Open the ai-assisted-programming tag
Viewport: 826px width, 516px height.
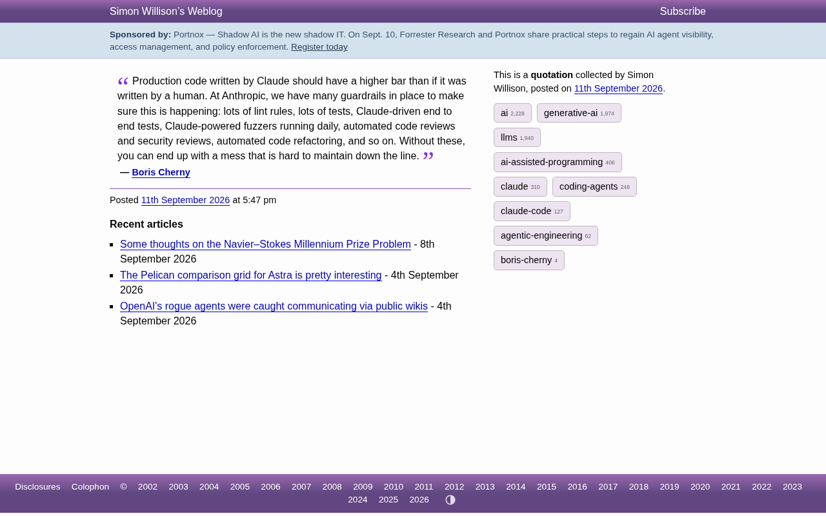click(x=558, y=162)
